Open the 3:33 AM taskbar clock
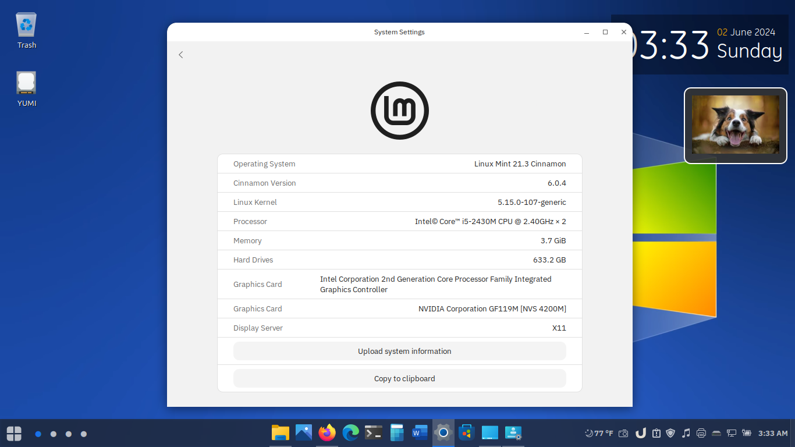The height and width of the screenshot is (447, 795). pyautogui.click(x=773, y=433)
